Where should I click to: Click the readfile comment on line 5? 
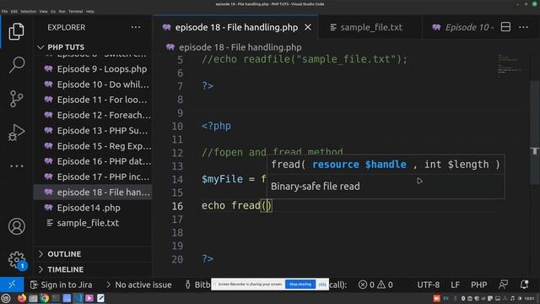tap(305, 59)
